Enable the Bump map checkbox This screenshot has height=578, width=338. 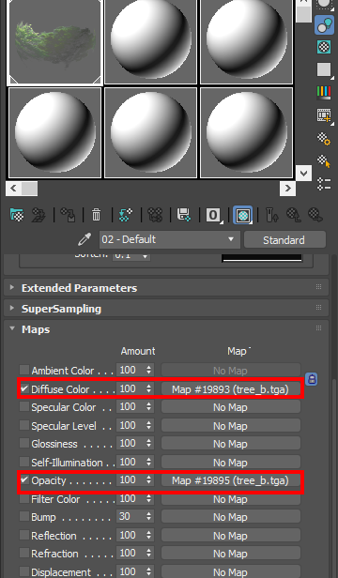(24, 516)
